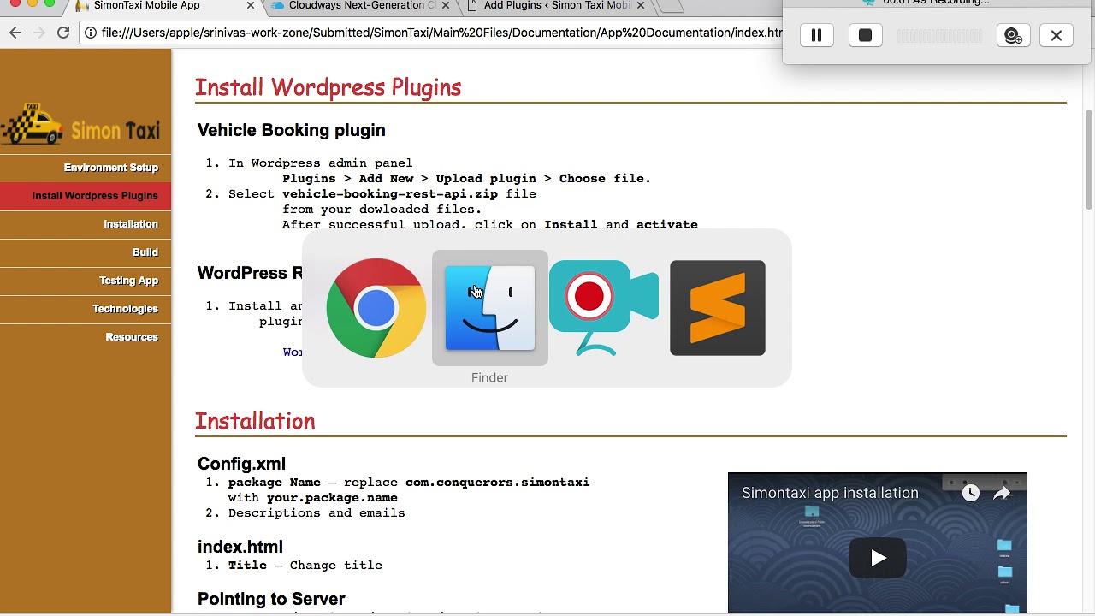Click the Simon Taxi logo
This screenshot has height=616, width=1095.
pyautogui.click(x=81, y=126)
